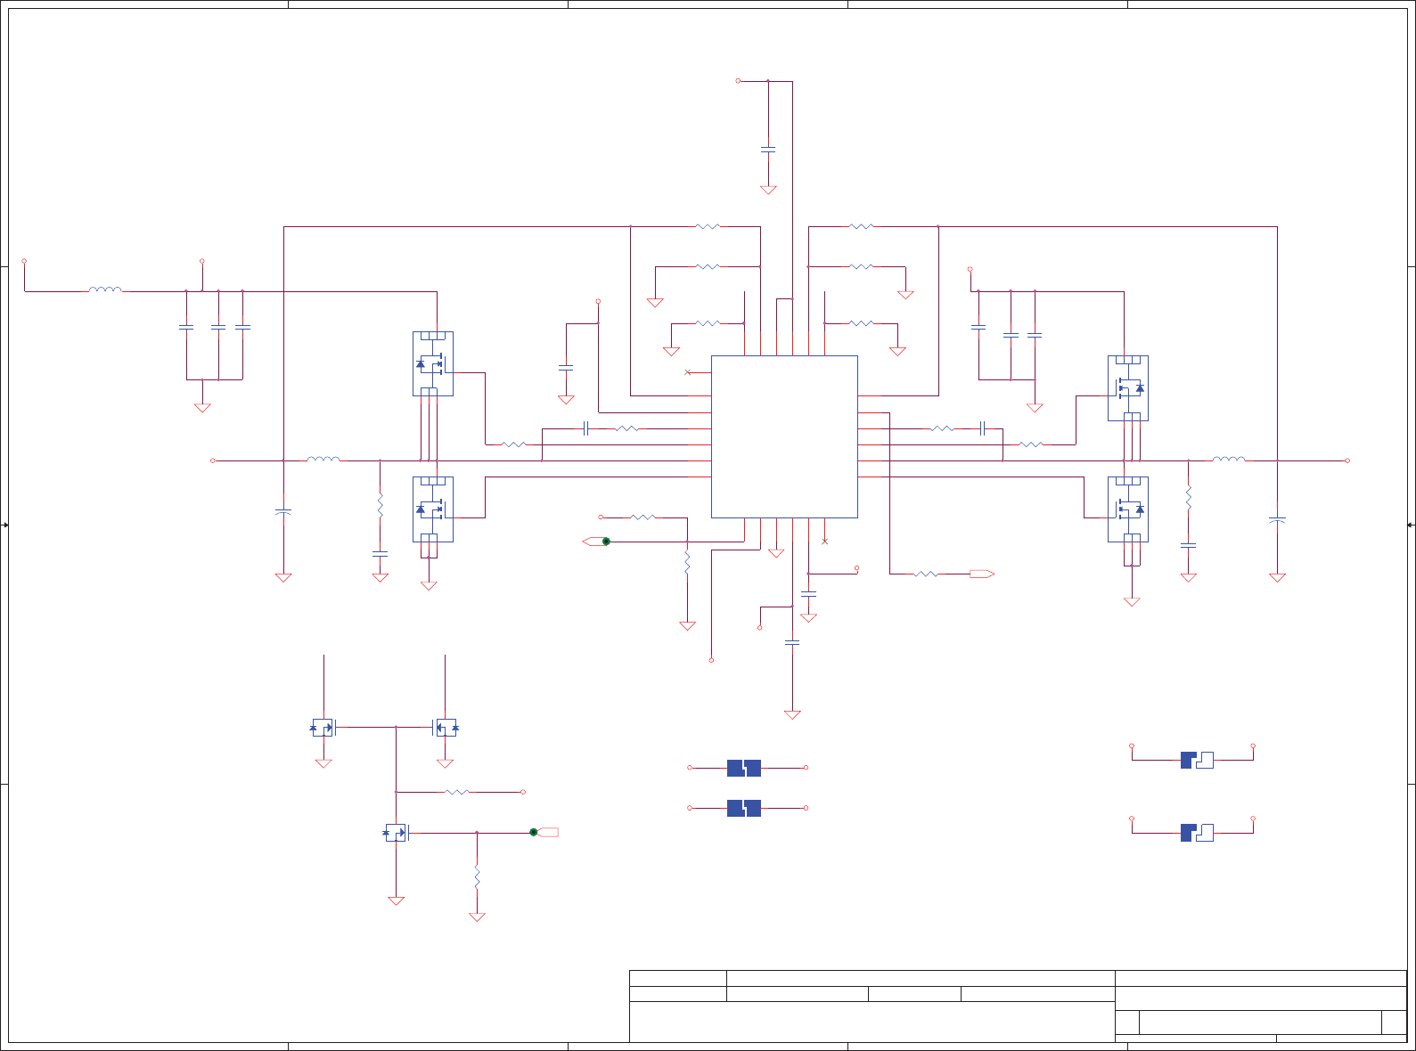Select the leftmost of three top-left parallel capacitors
The width and height of the screenshot is (1416, 1051).
(x=186, y=328)
